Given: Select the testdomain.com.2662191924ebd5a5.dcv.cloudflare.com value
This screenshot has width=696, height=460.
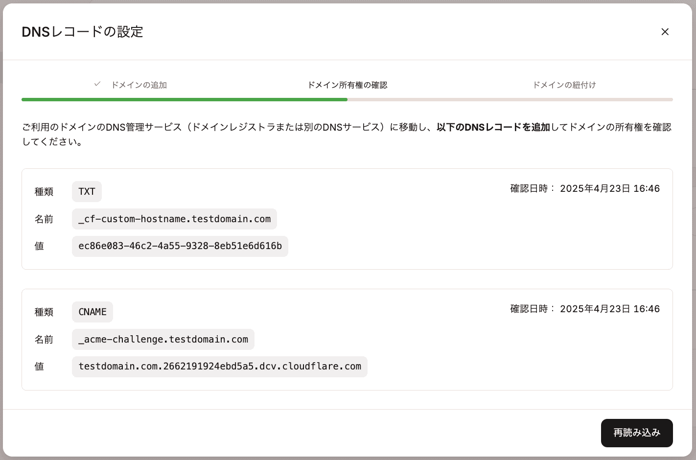Looking at the screenshot, I should [220, 367].
